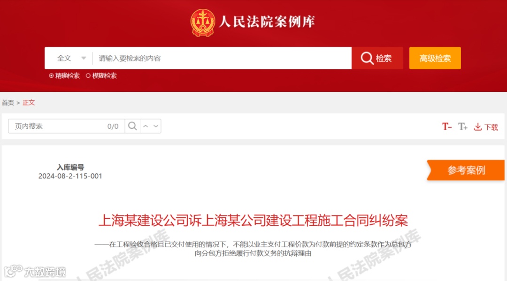The width and height of the screenshot is (507, 281).
Task: Click the download arrow icon
Action: click(477, 127)
